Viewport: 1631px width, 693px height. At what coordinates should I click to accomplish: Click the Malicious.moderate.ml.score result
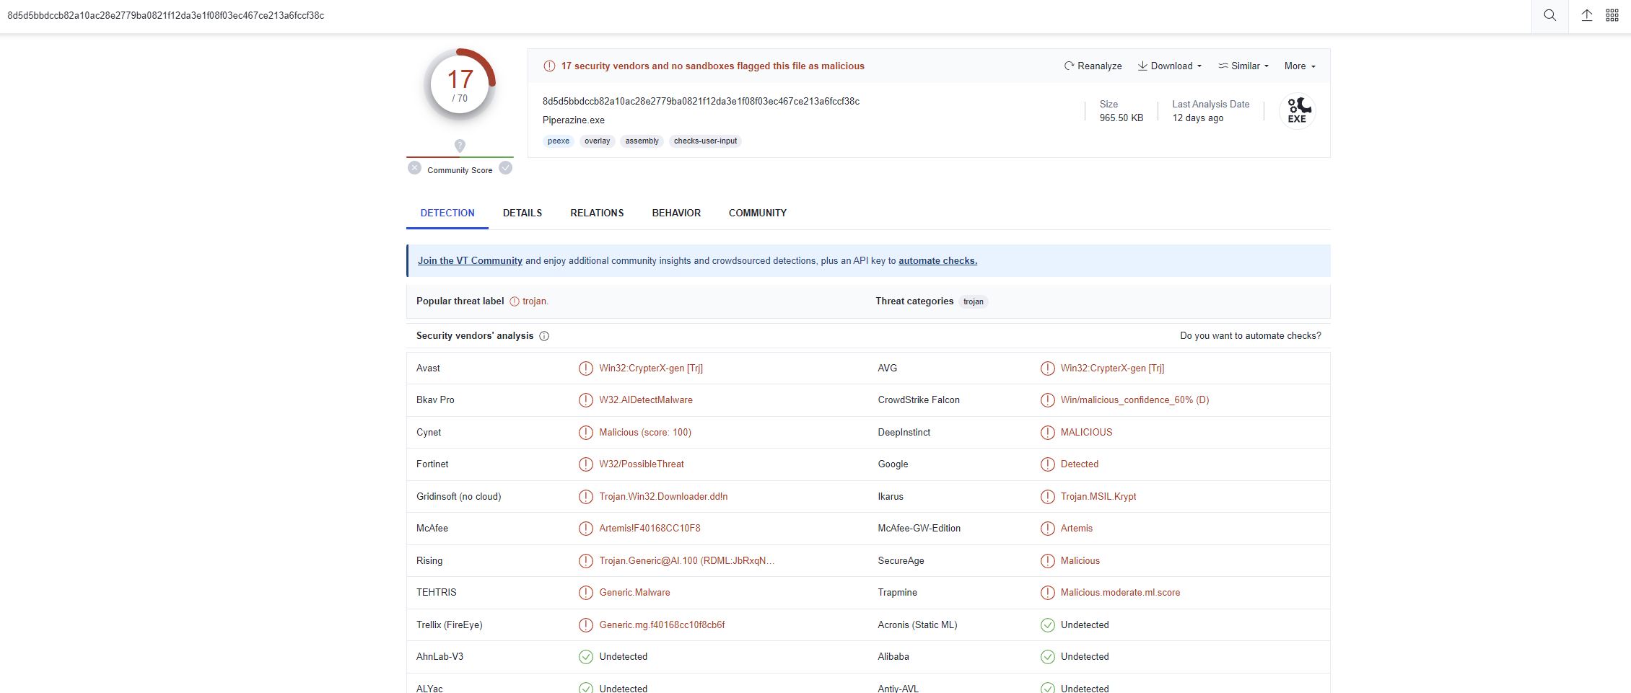[1120, 593]
